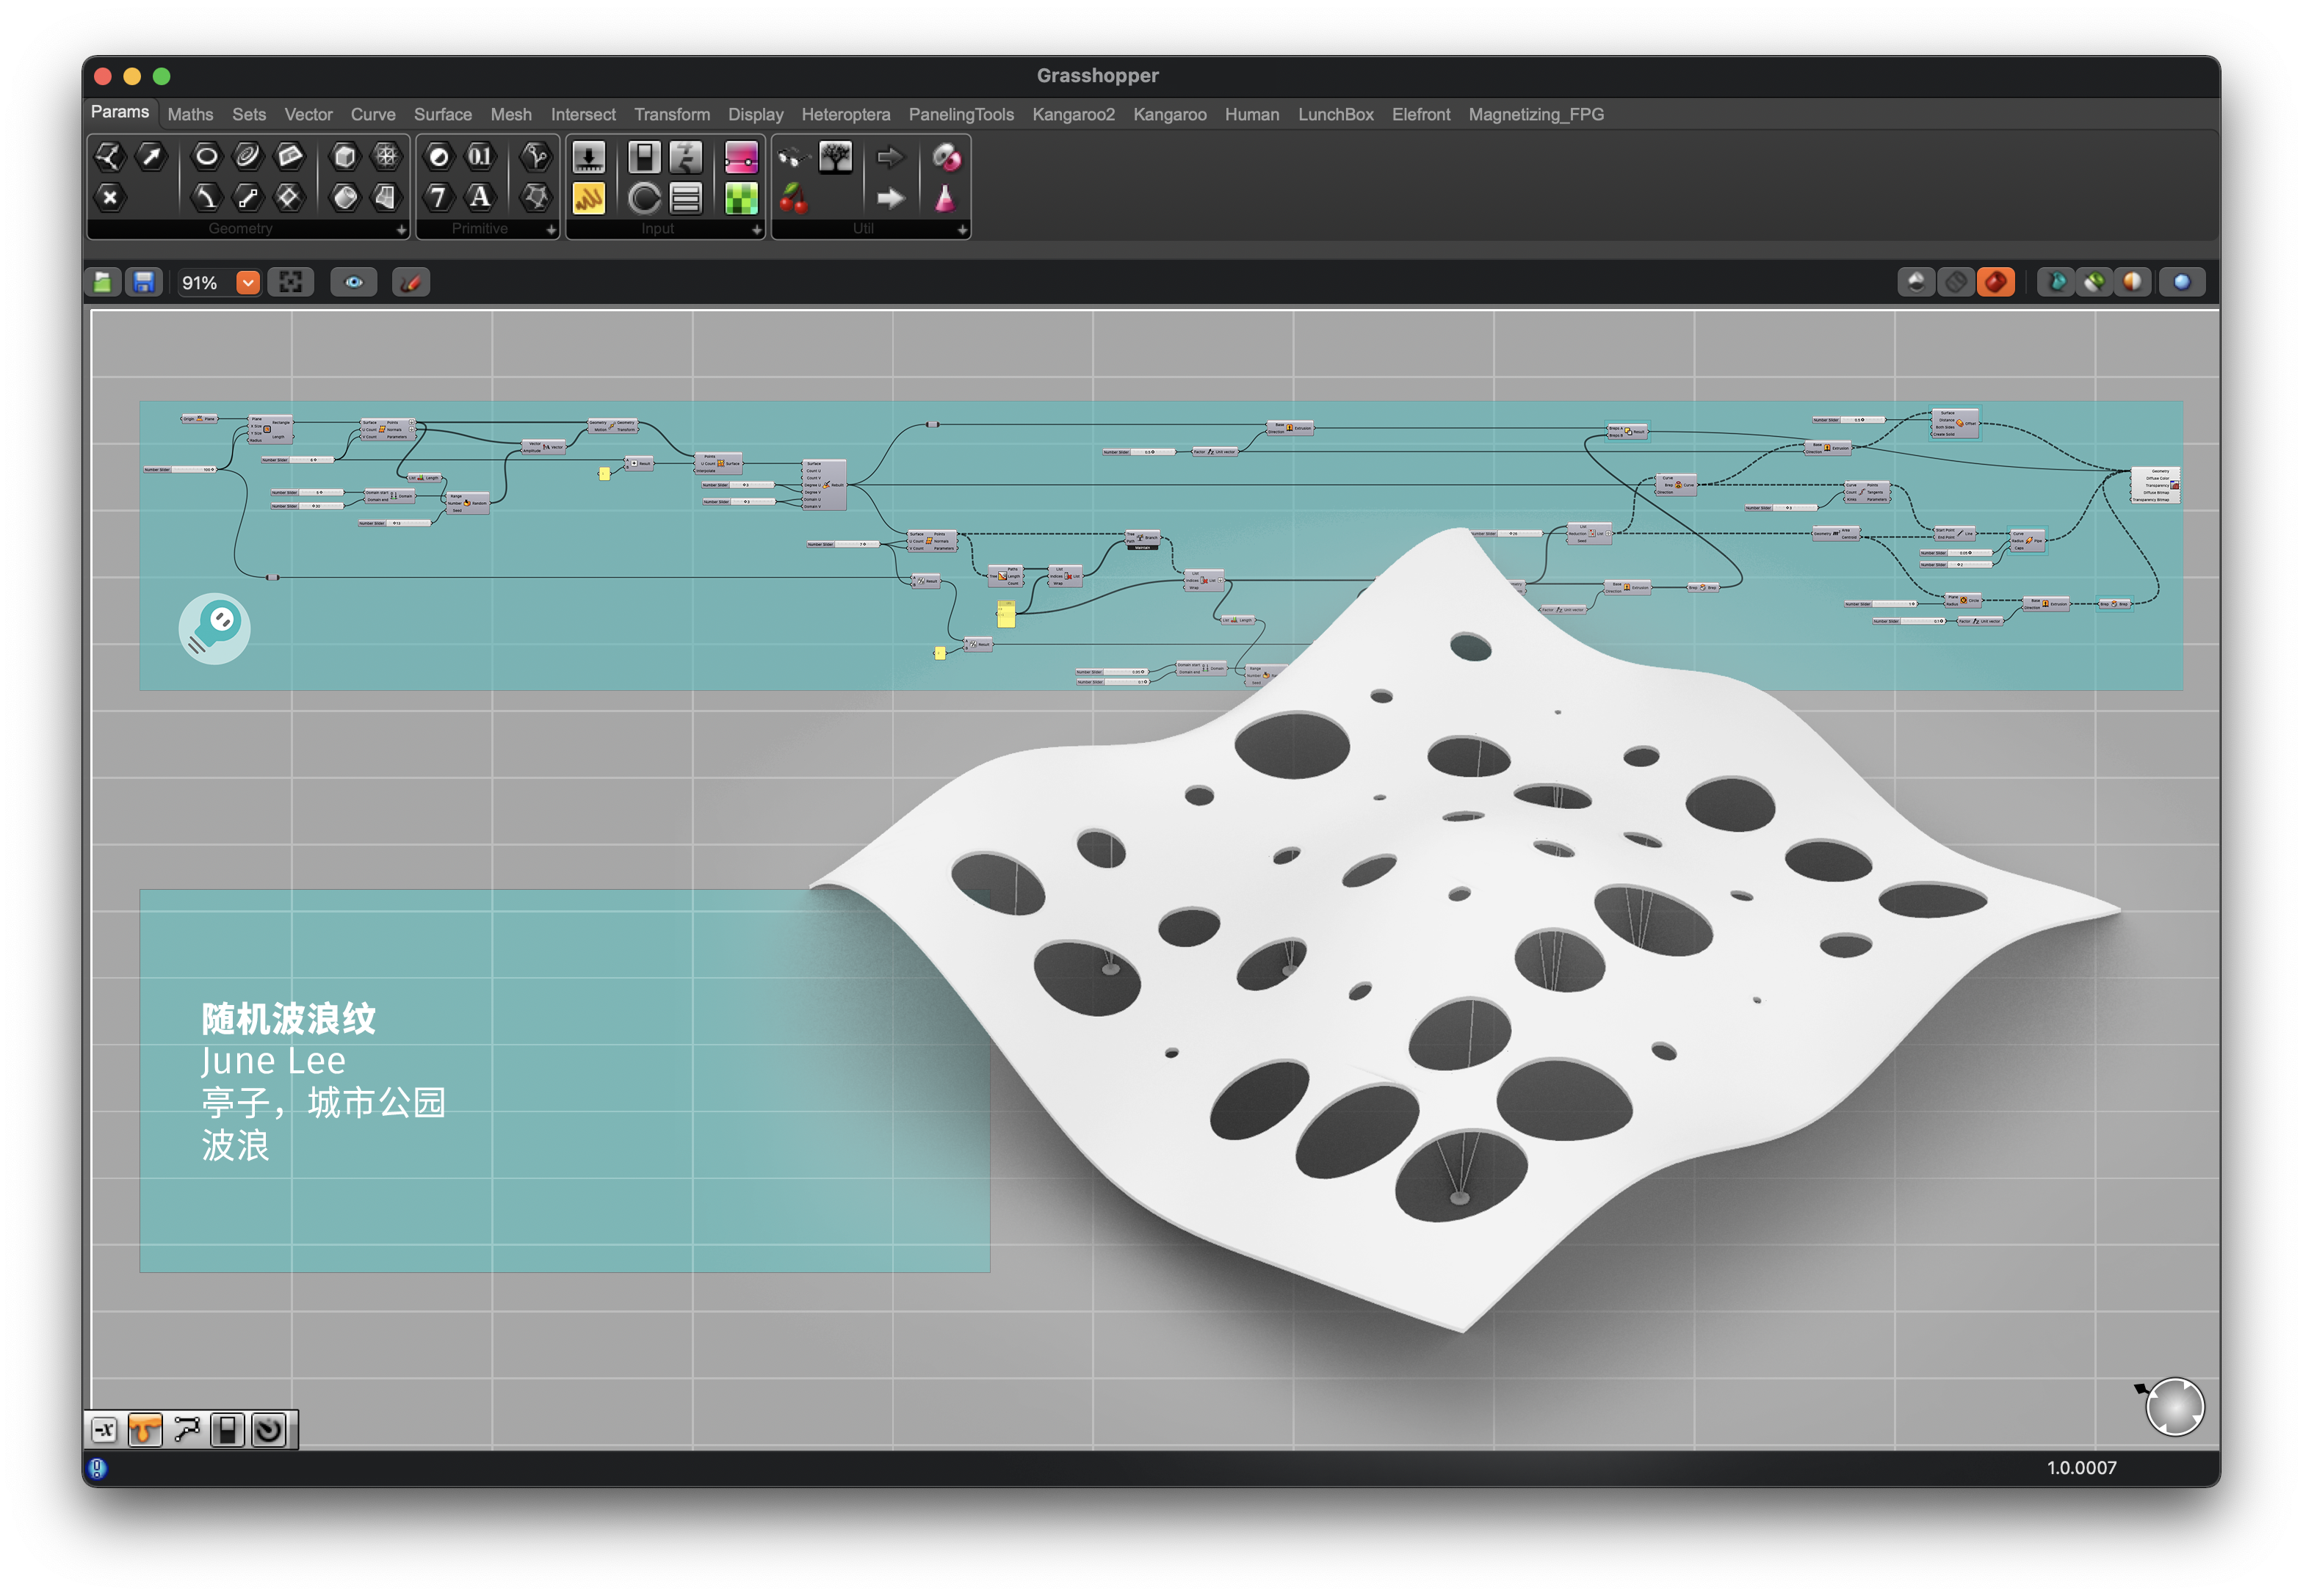Open file with green folder icon
The width and height of the screenshot is (2303, 1596).
103,283
